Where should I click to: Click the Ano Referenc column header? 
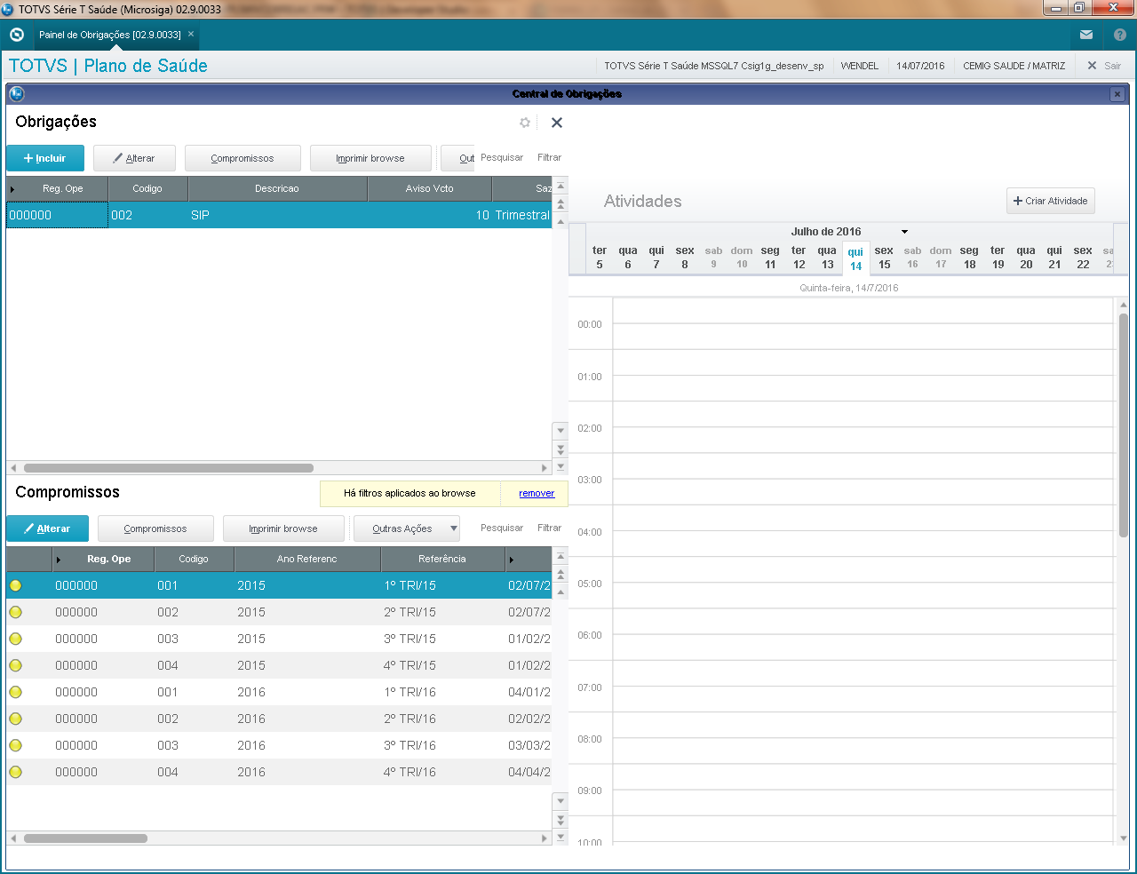tap(307, 559)
